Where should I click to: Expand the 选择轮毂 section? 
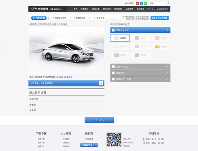[167, 73]
